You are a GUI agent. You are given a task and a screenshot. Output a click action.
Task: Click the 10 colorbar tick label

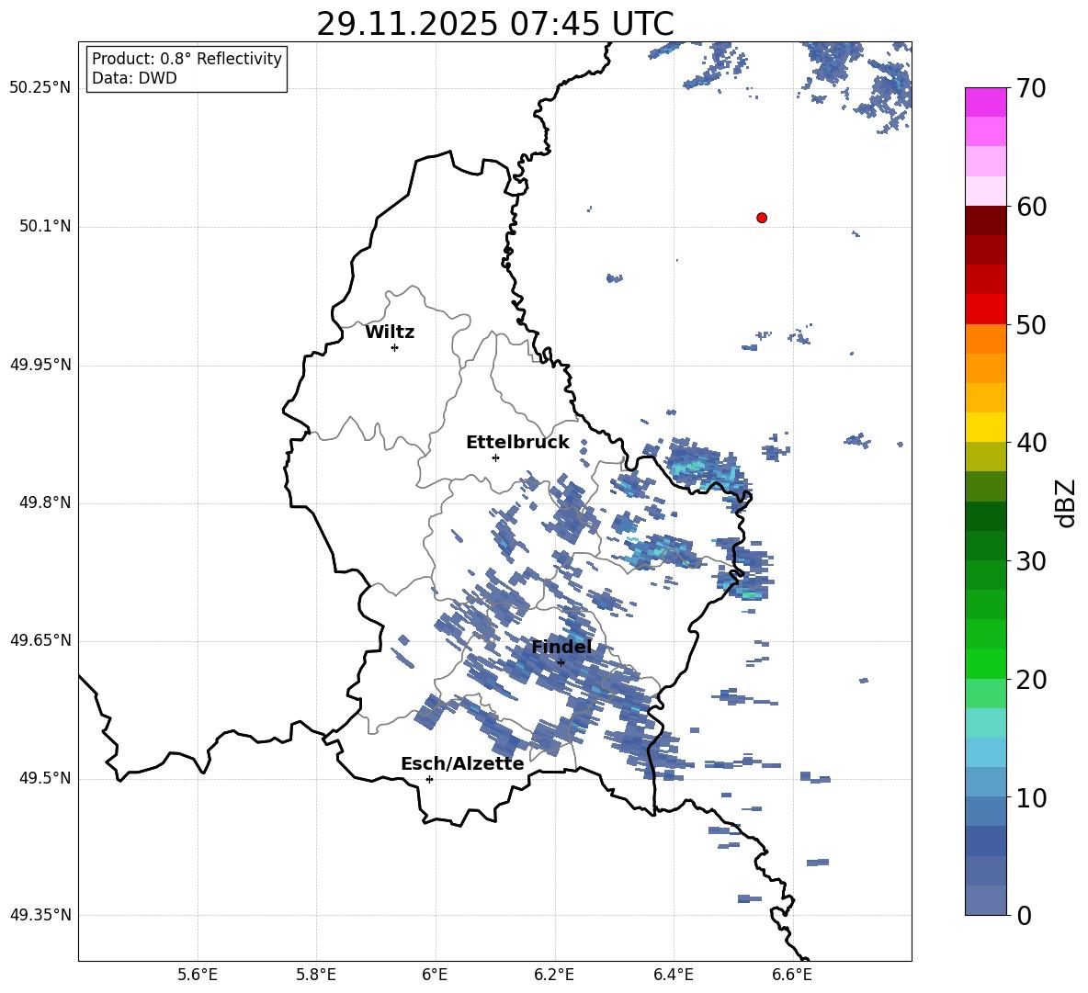(x=1031, y=797)
